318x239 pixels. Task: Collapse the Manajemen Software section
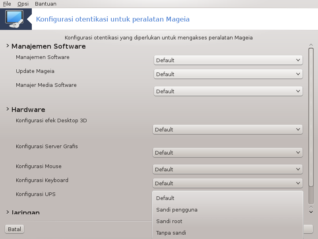8,46
